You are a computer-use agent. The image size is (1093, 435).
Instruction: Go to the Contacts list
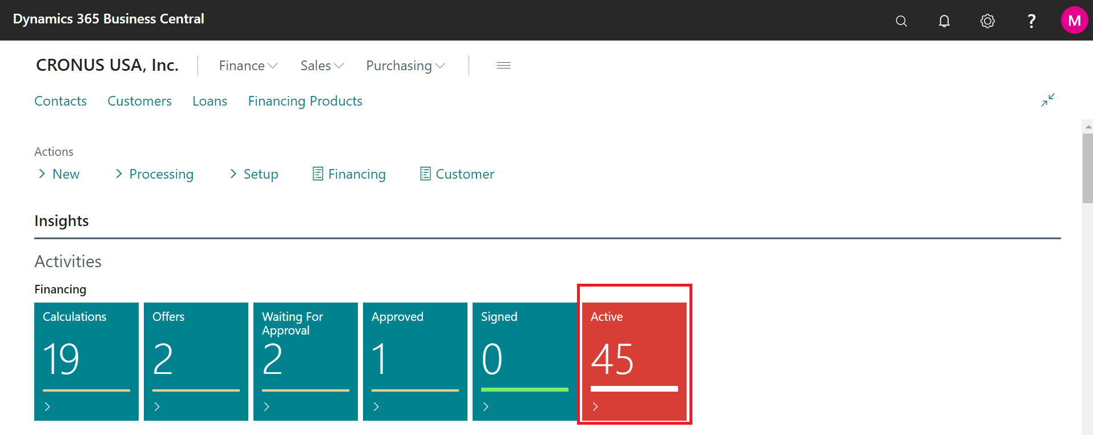pyautogui.click(x=61, y=101)
